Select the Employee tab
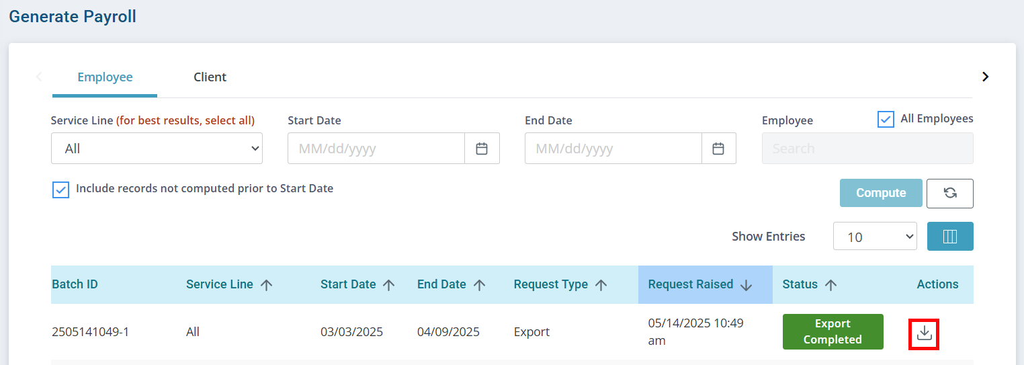 tap(105, 77)
